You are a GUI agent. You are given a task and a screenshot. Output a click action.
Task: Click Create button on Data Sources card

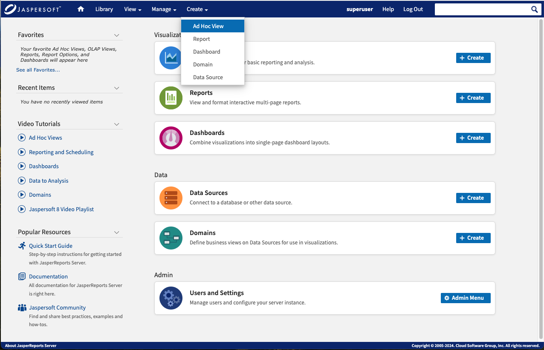pos(473,198)
